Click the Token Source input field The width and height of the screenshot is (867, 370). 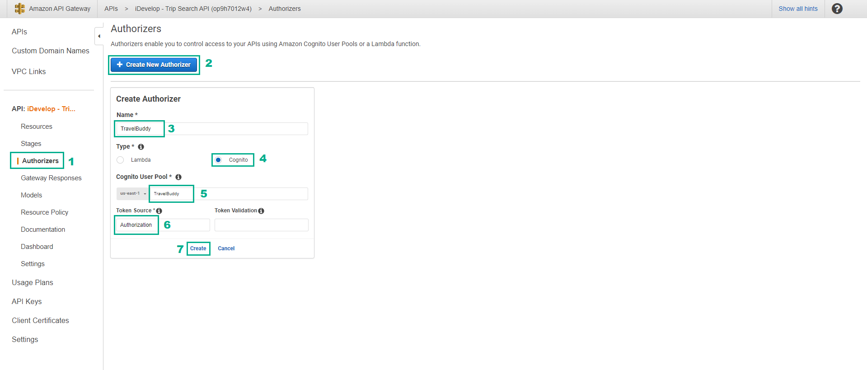pyautogui.click(x=163, y=225)
